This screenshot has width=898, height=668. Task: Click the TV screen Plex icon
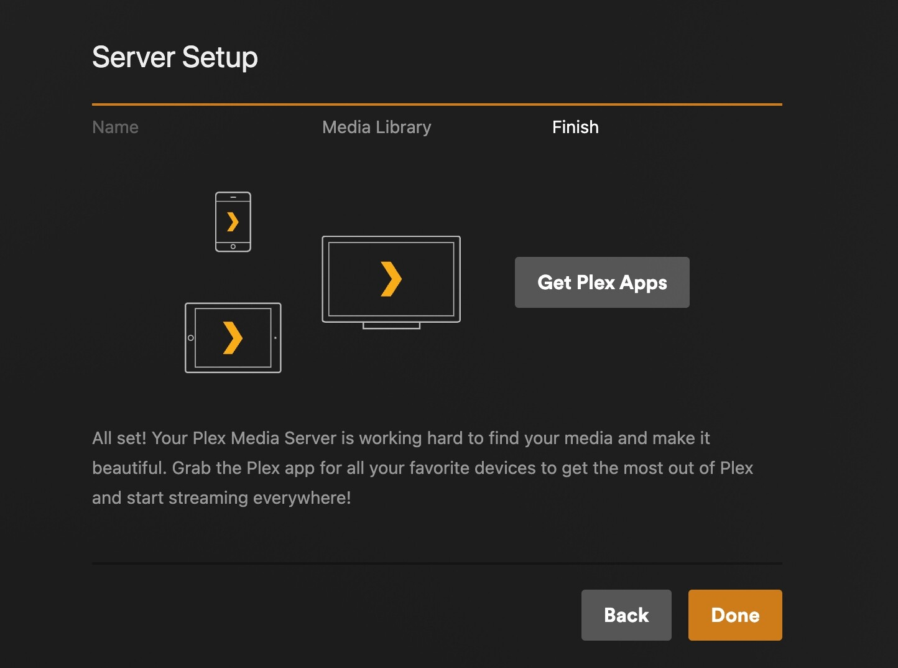click(x=391, y=282)
